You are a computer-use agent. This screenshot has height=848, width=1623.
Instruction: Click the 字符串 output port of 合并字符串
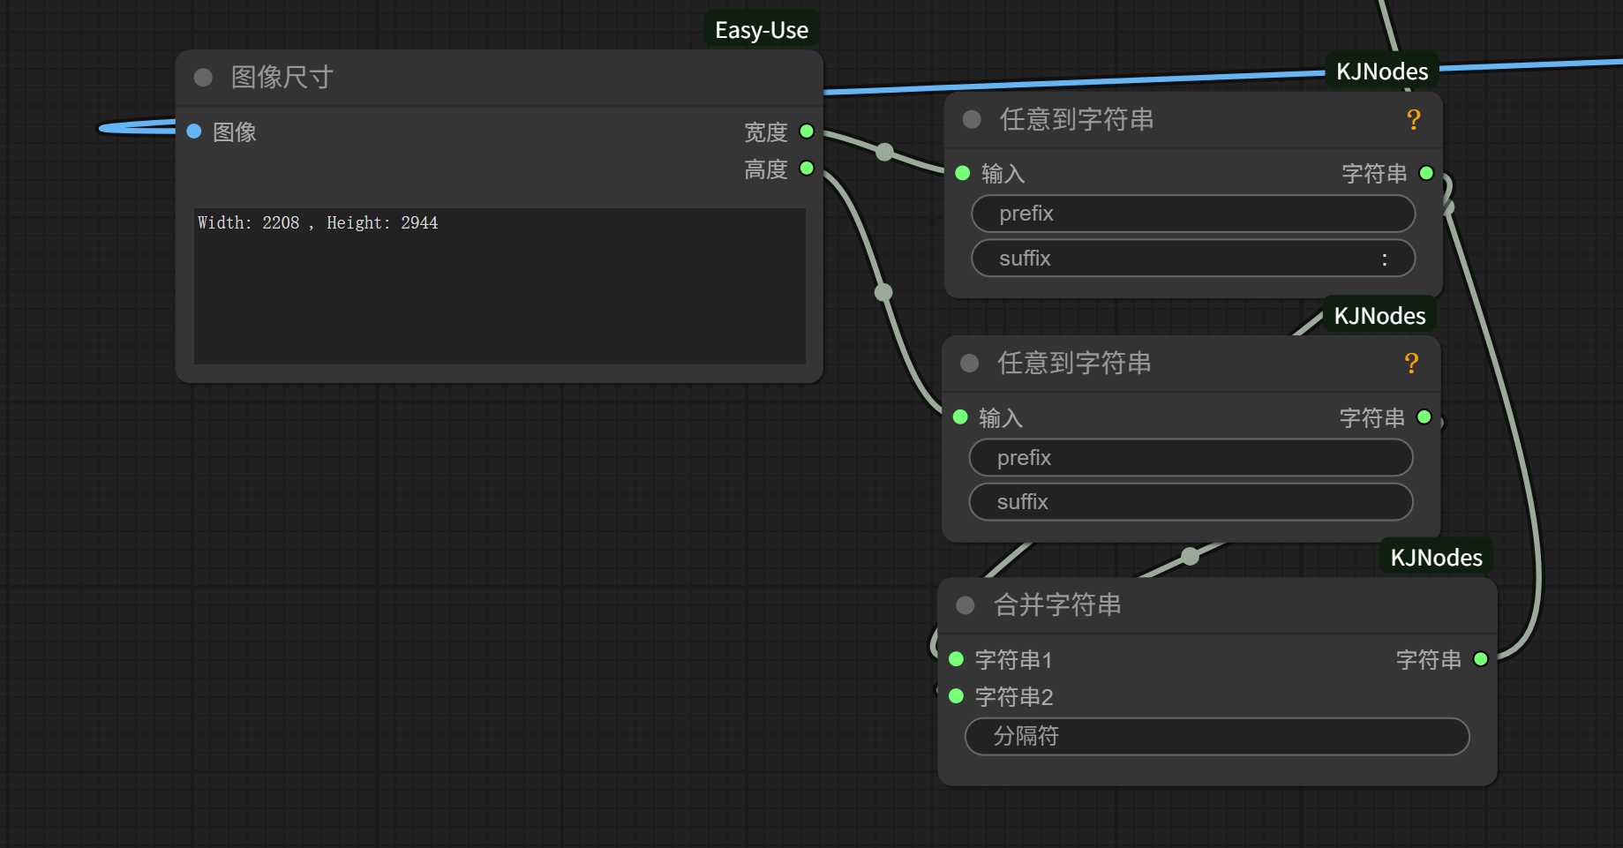pos(1481,659)
